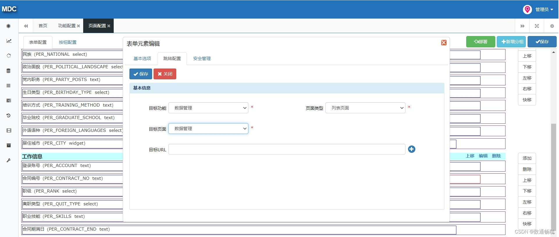
Task: Open the 目标功能 dropdown
Action: (x=208, y=108)
